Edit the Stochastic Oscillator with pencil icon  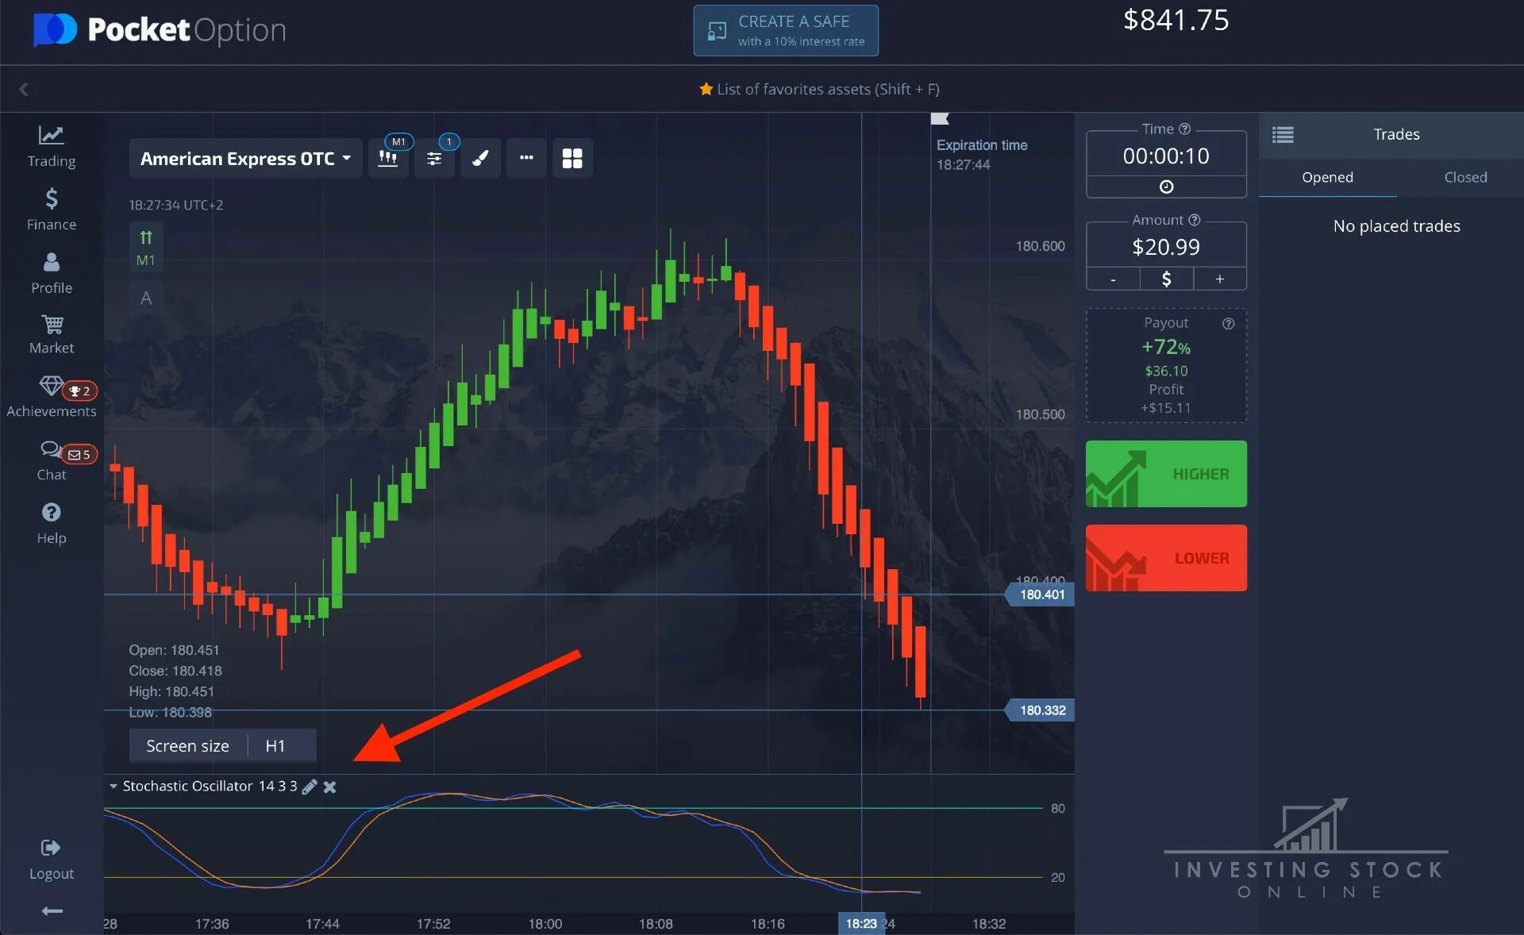[310, 787]
